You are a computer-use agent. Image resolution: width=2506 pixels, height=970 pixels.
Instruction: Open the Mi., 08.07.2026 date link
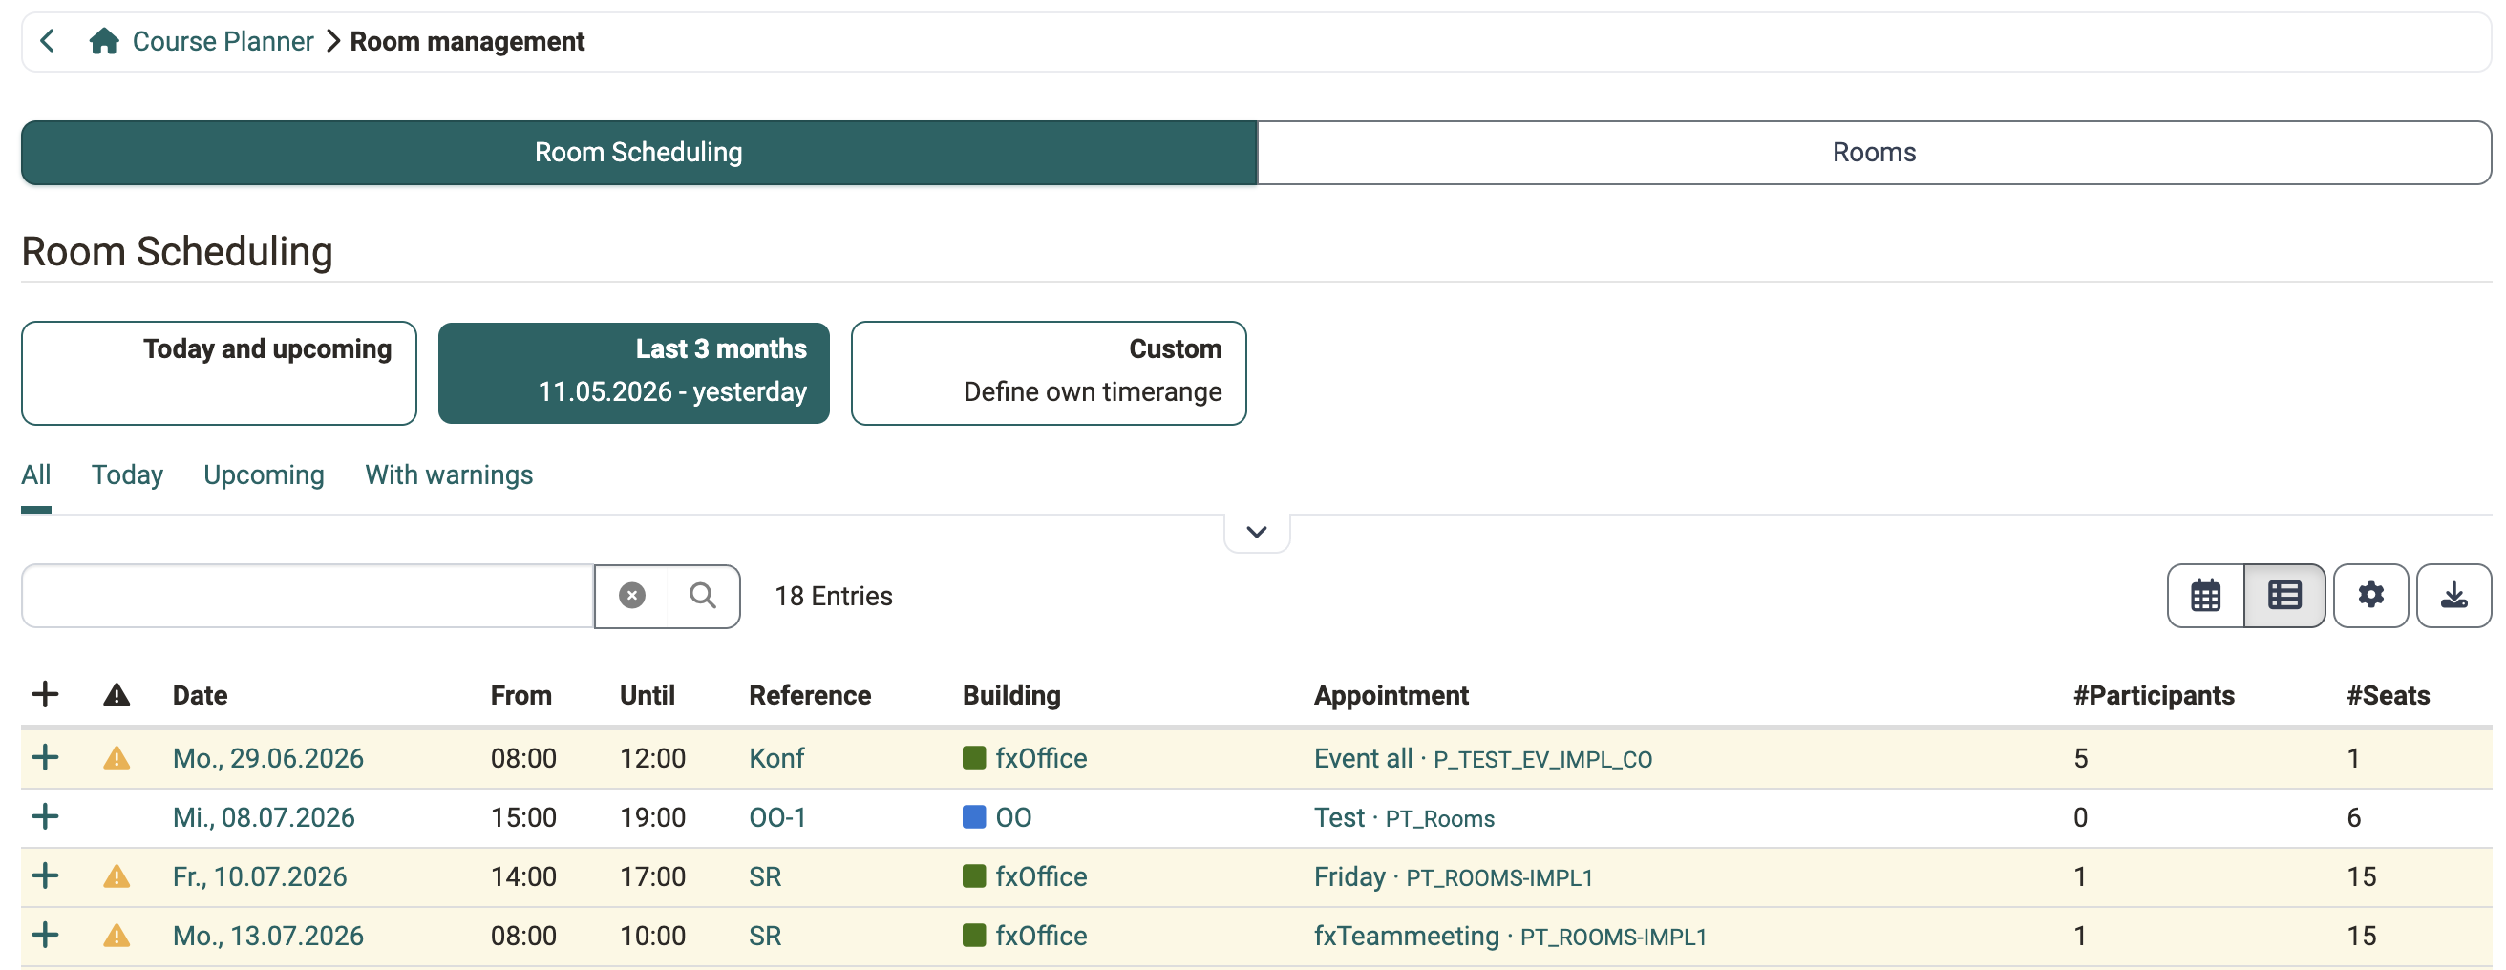264,817
